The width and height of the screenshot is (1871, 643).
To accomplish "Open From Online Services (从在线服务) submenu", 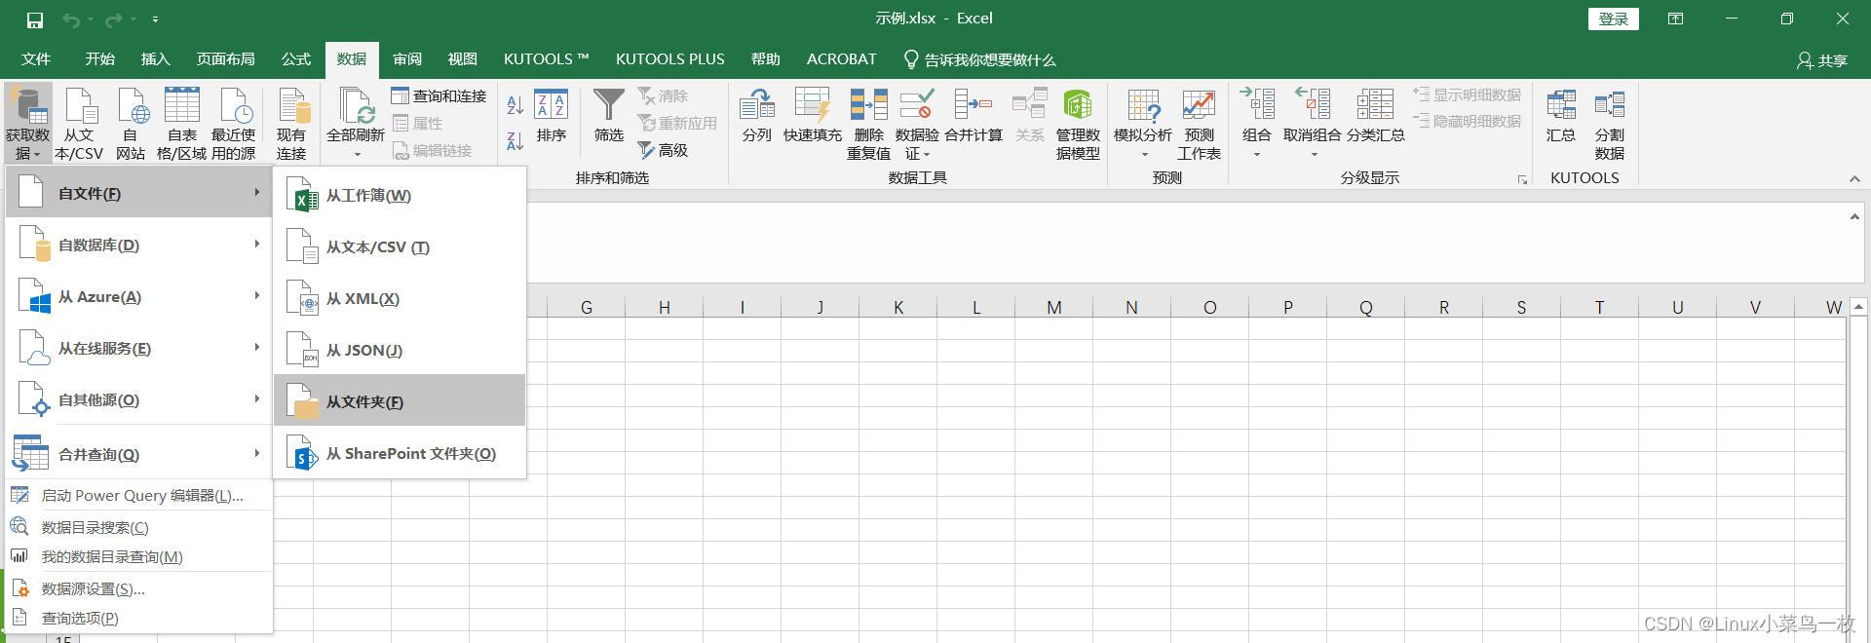I will click(x=139, y=348).
